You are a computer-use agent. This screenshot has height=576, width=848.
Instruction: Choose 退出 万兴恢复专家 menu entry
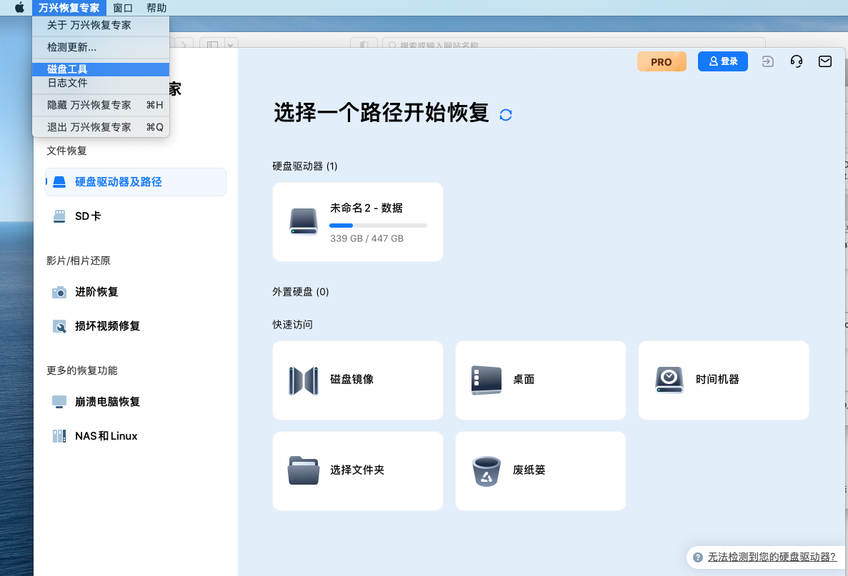(x=101, y=127)
